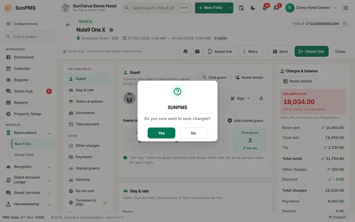Jump to Status & options section
This screenshot has height=222, width=355.
(x=88, y=102)
